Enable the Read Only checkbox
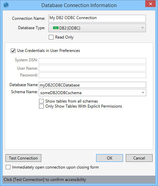 [x=51, y=37]
